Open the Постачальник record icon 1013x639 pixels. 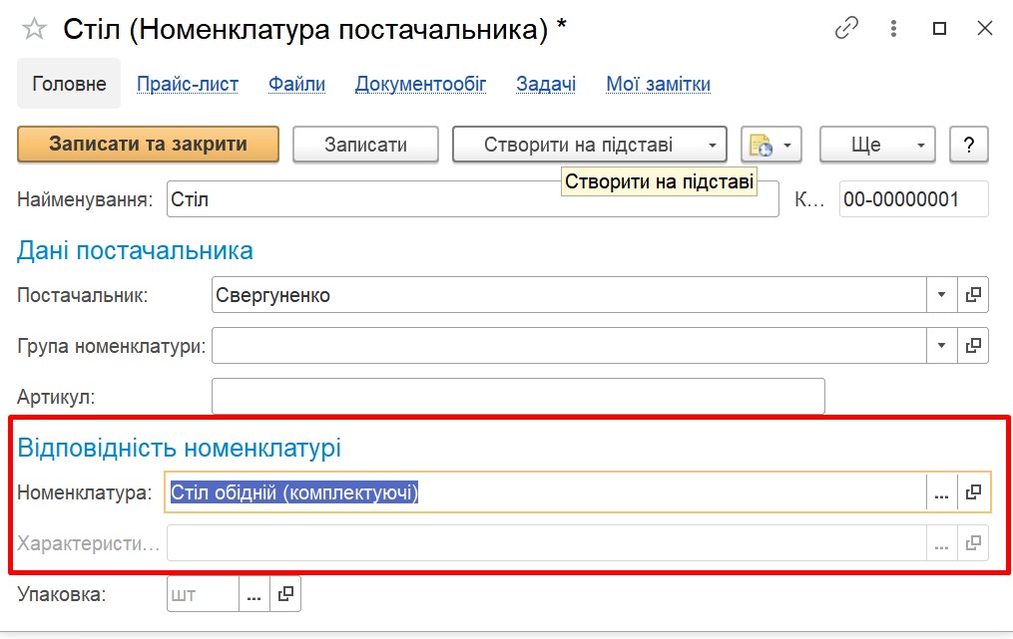point(973,295)
